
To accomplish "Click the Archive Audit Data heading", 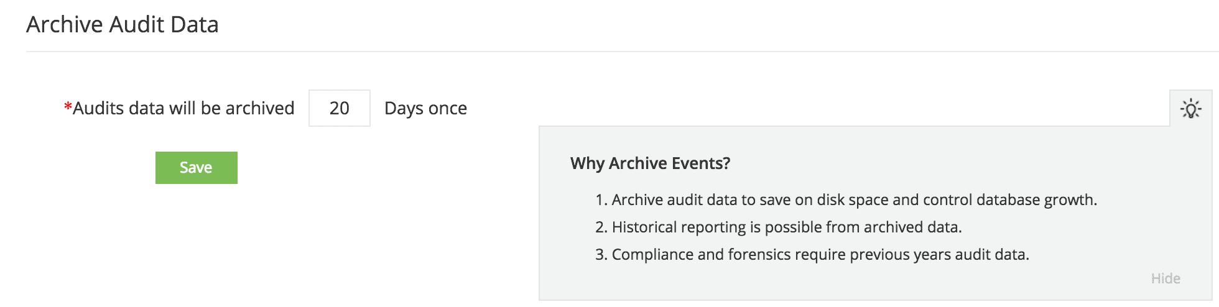I will pyautogui.click(x=123, y=25).
